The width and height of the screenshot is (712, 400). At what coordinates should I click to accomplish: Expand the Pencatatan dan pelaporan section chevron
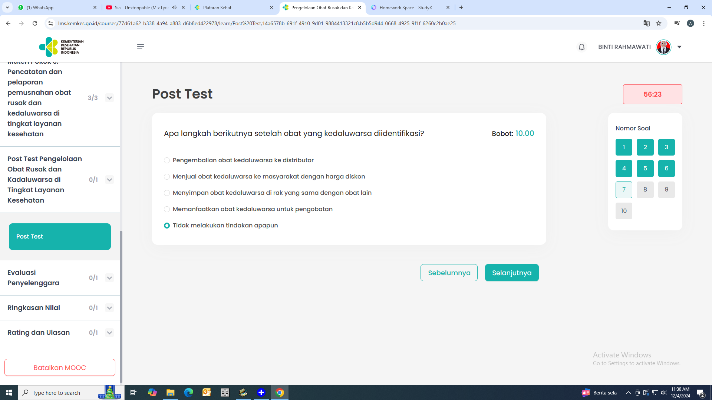point(109,98)
